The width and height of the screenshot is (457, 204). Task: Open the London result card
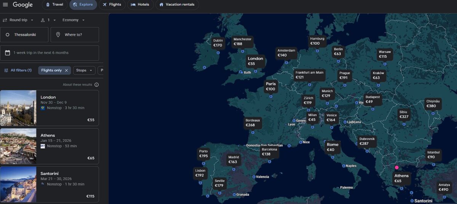[50, 108]
